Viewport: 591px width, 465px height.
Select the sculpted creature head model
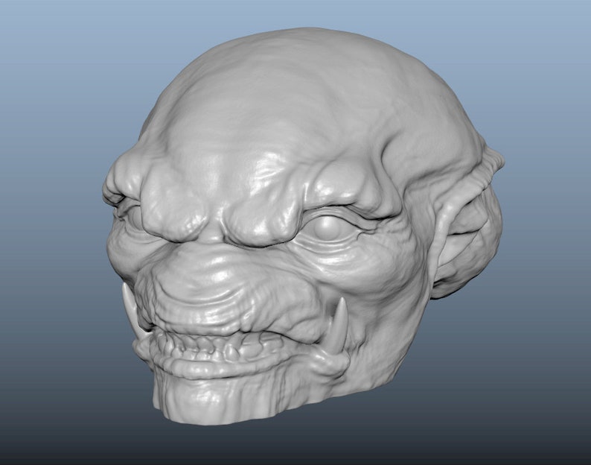tap(304, 227)
